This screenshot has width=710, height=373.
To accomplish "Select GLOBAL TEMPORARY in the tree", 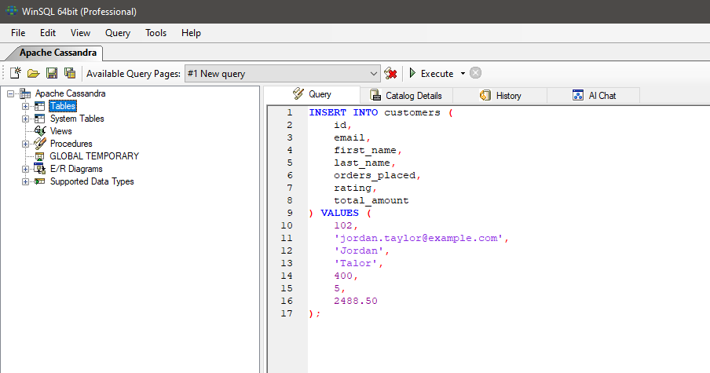I will (94, 156).
